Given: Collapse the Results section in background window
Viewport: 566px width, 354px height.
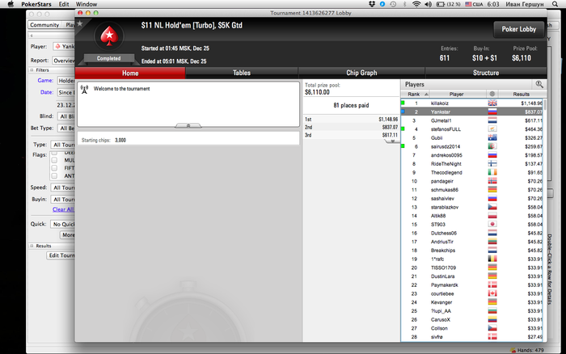Looking at the screenshot, I should point(32,246).
